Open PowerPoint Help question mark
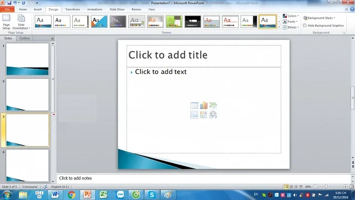This screenshot has width=355, height=200. pyautogui.click(x=352, y=9)
